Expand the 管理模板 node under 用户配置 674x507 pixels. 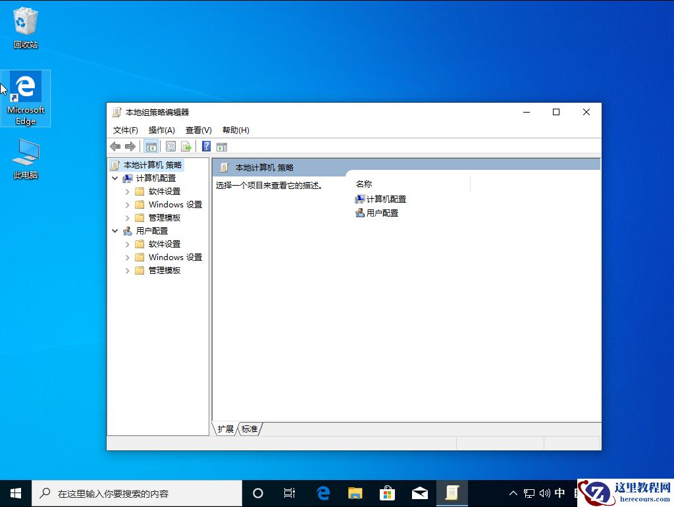point(126,270)
